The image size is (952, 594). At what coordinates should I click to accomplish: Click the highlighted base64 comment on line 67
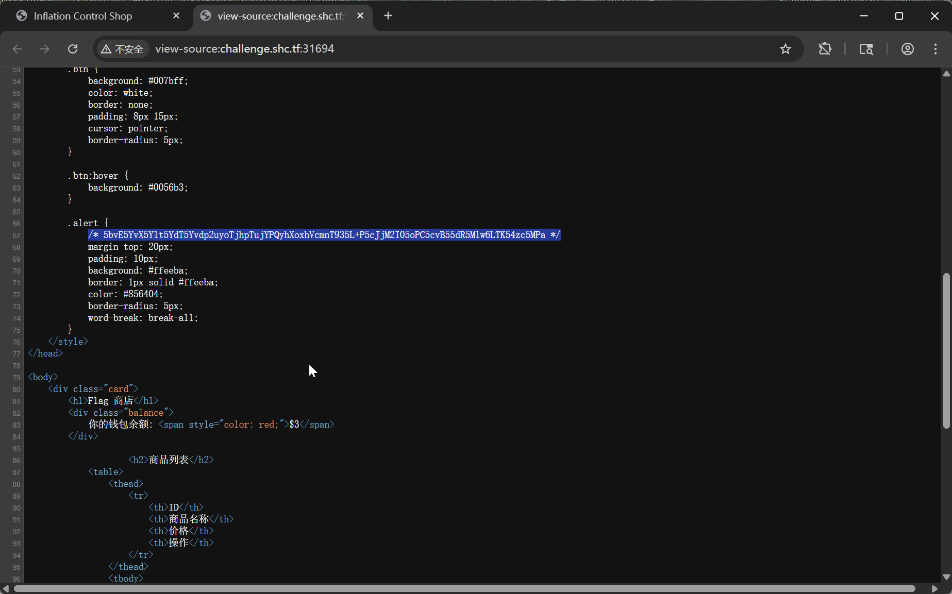click(x=324, y=235)
